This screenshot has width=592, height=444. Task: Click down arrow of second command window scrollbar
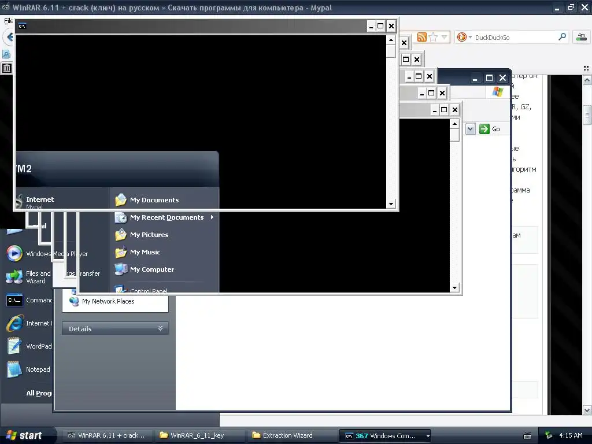point(454,288)
